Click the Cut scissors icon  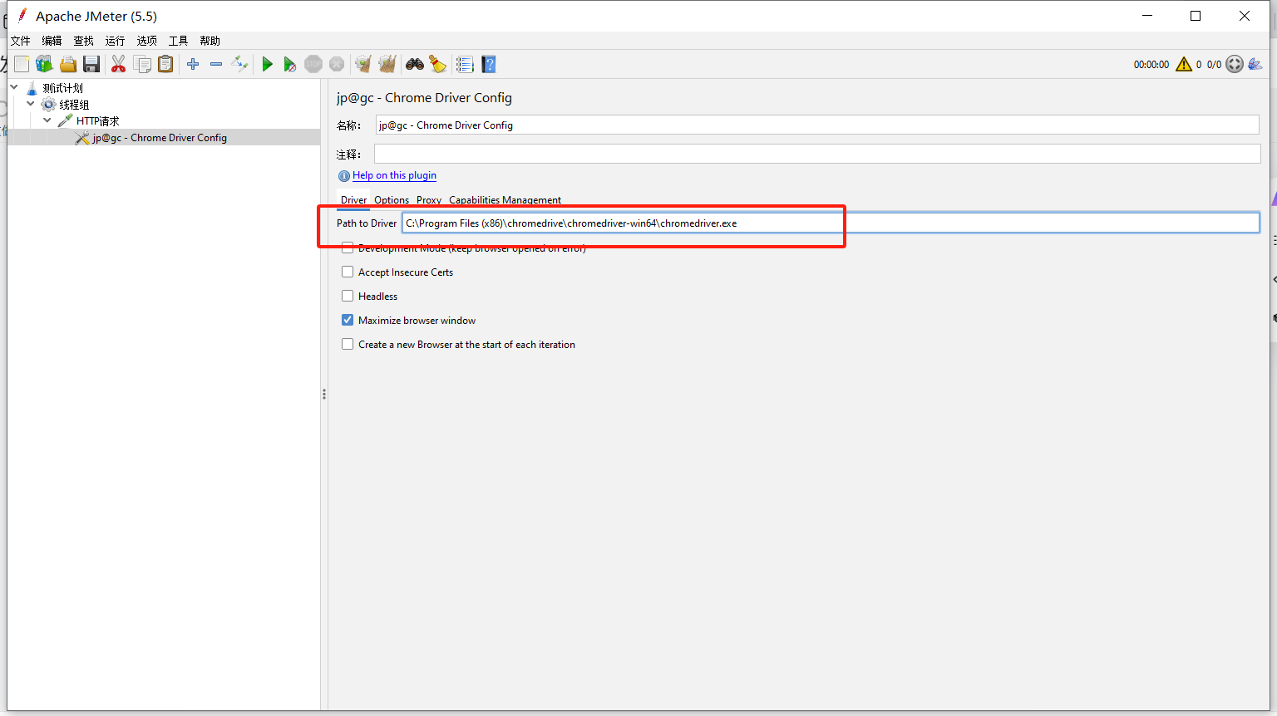click(x=118, y=64)
